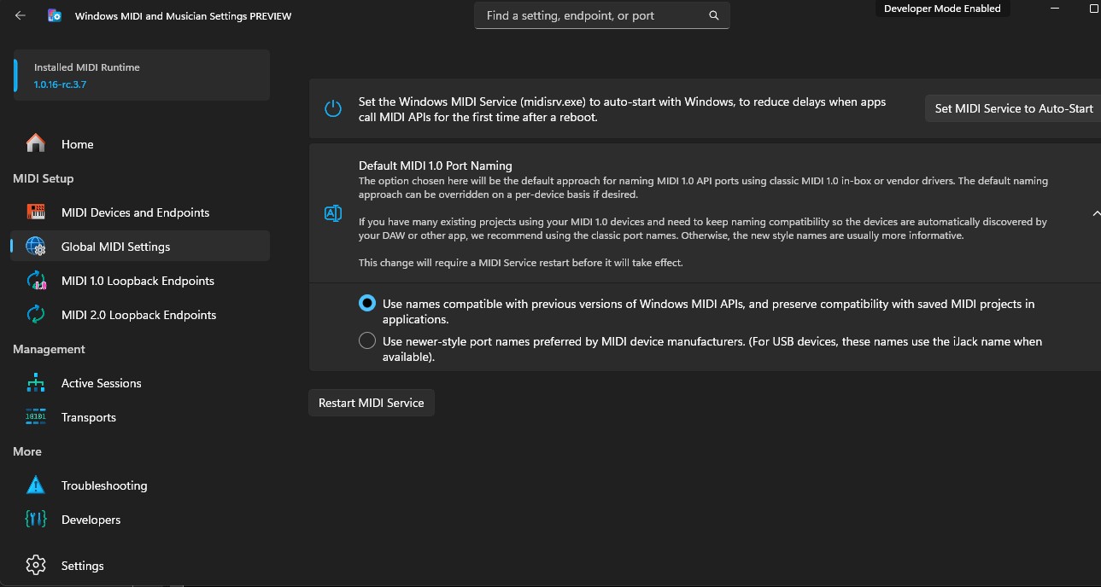Select the compatible previous names radio option
Viewport: 1101px width, 587px height.
(367, 304)
